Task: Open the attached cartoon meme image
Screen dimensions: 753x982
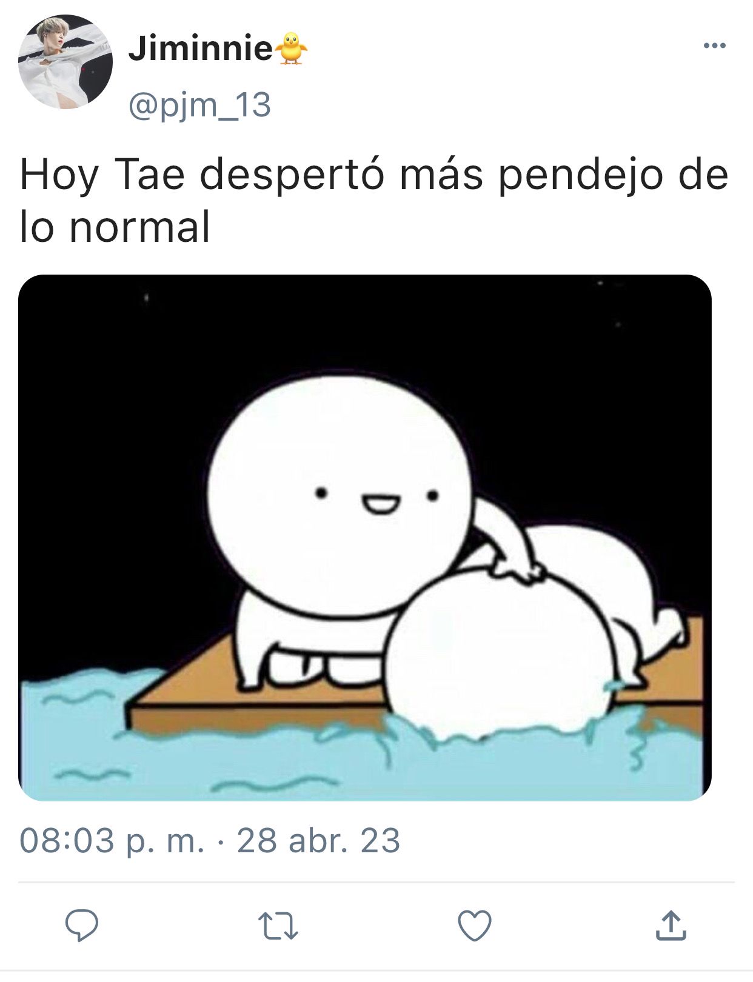Action: click(x=364, y=538)
